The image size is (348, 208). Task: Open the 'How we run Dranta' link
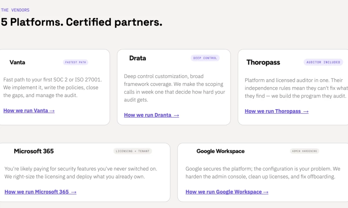point(151,115)
